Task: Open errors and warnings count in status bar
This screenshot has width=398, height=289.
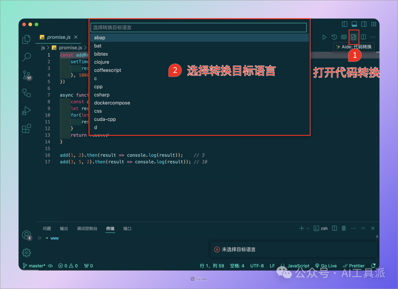Action: (68, 266)
